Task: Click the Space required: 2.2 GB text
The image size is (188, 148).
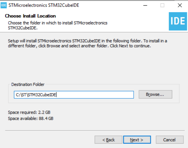Action: [x=29, y=112]
